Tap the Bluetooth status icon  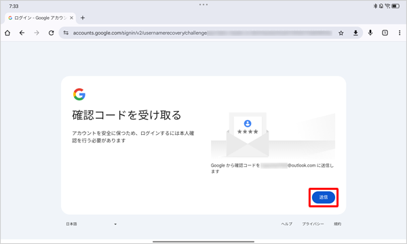(x=375, y=6)
